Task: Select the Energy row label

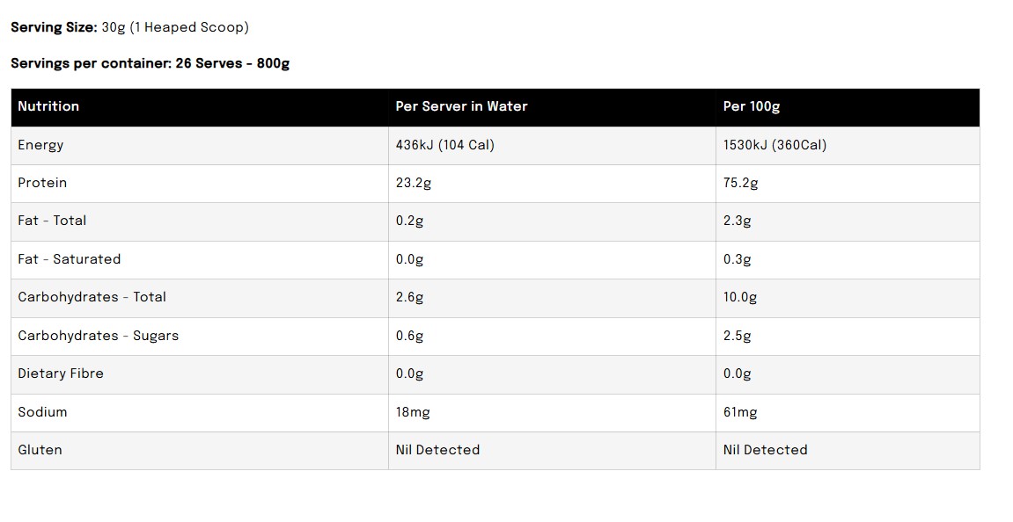Action: coord(40,145)
